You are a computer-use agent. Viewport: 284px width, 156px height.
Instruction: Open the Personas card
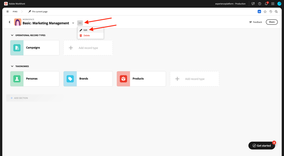click(x=35, y=79)
